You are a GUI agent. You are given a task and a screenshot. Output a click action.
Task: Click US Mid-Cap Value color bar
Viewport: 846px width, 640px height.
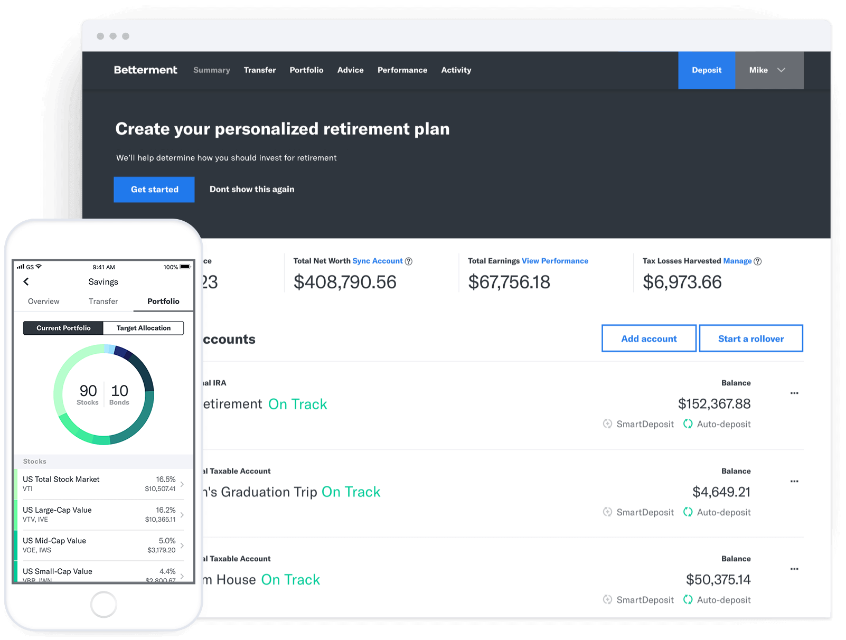[16, 545]
